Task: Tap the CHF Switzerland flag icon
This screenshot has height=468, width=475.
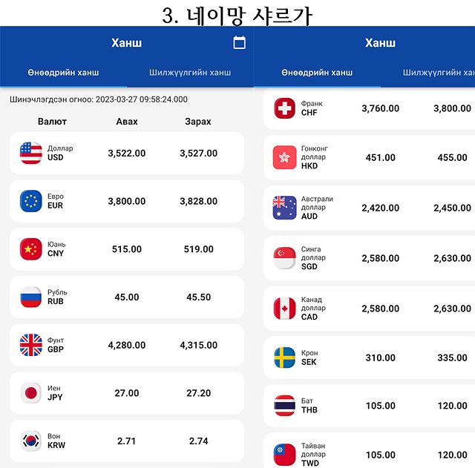Action: tap(284, 108)
